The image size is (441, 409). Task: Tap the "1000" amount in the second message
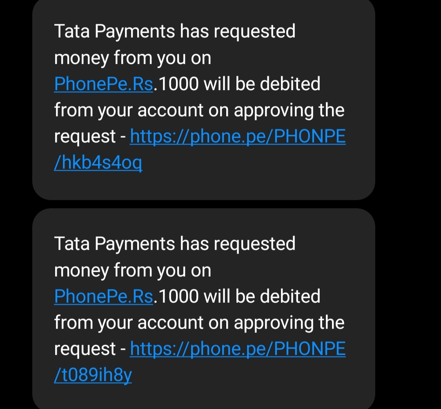point(178,297)
